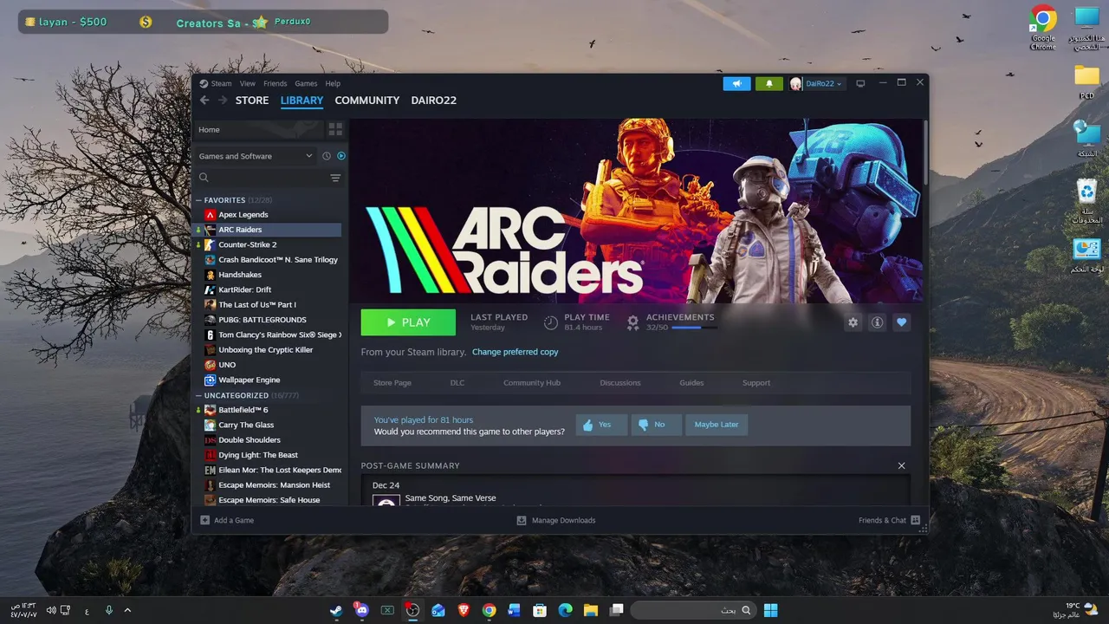Open the collections grid view icon

tap(335, 129)
